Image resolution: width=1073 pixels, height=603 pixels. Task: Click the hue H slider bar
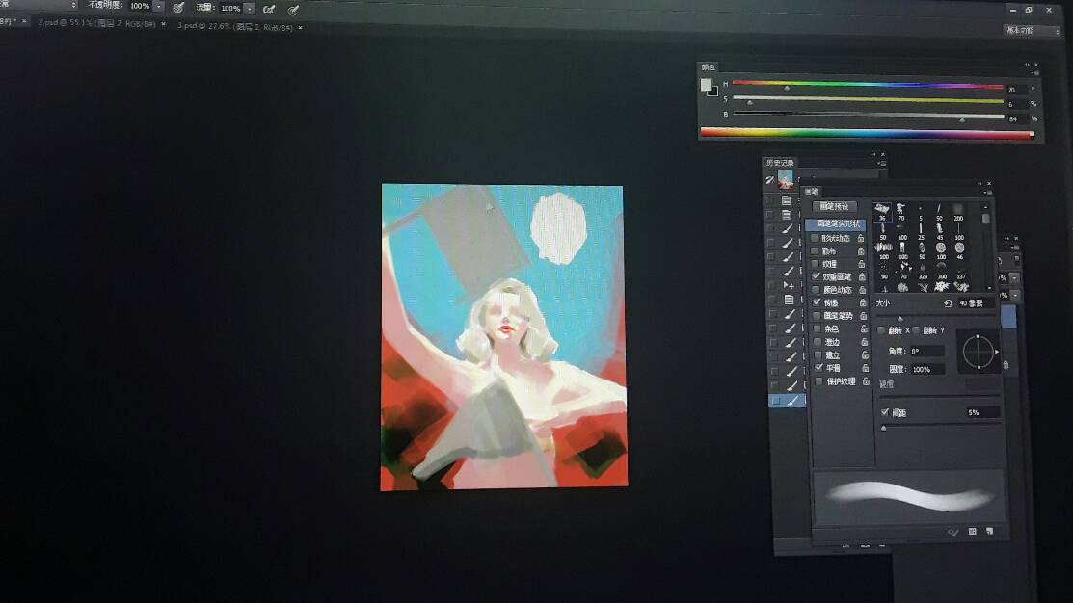coord(867,85)
